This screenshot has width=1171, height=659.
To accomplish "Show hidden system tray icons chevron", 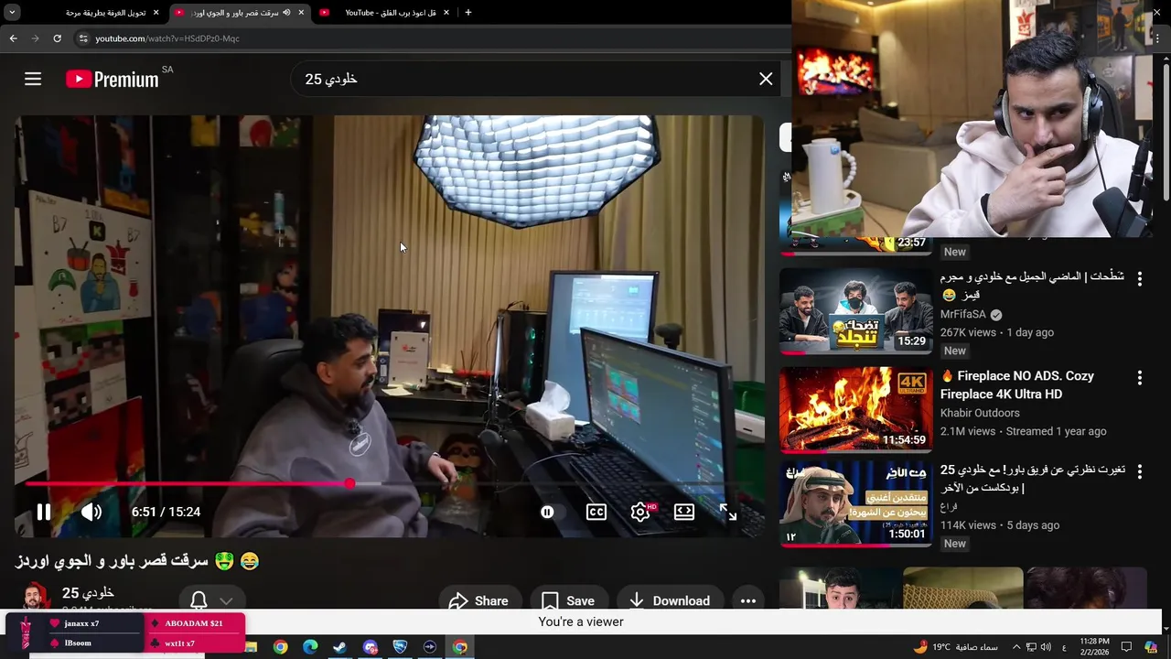I will (1015, 647).
